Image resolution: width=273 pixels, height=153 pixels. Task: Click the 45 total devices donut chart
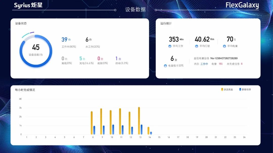click(36, 51)
